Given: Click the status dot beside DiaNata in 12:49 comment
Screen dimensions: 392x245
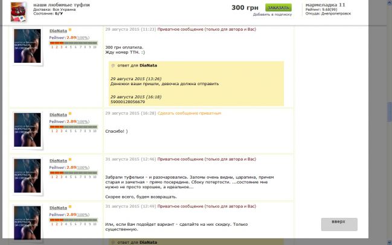Looking at the screenshot, I should point(70,207).
